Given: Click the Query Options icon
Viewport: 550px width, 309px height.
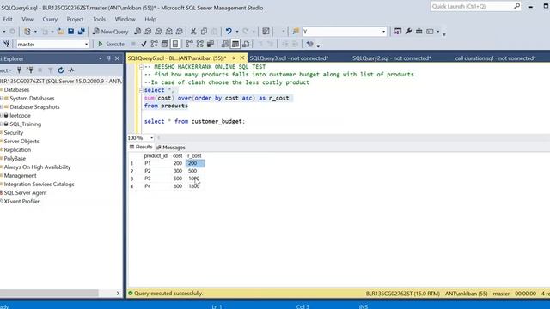Looking at the screenshot, I should pyautogui.click(x=165, y=44).
